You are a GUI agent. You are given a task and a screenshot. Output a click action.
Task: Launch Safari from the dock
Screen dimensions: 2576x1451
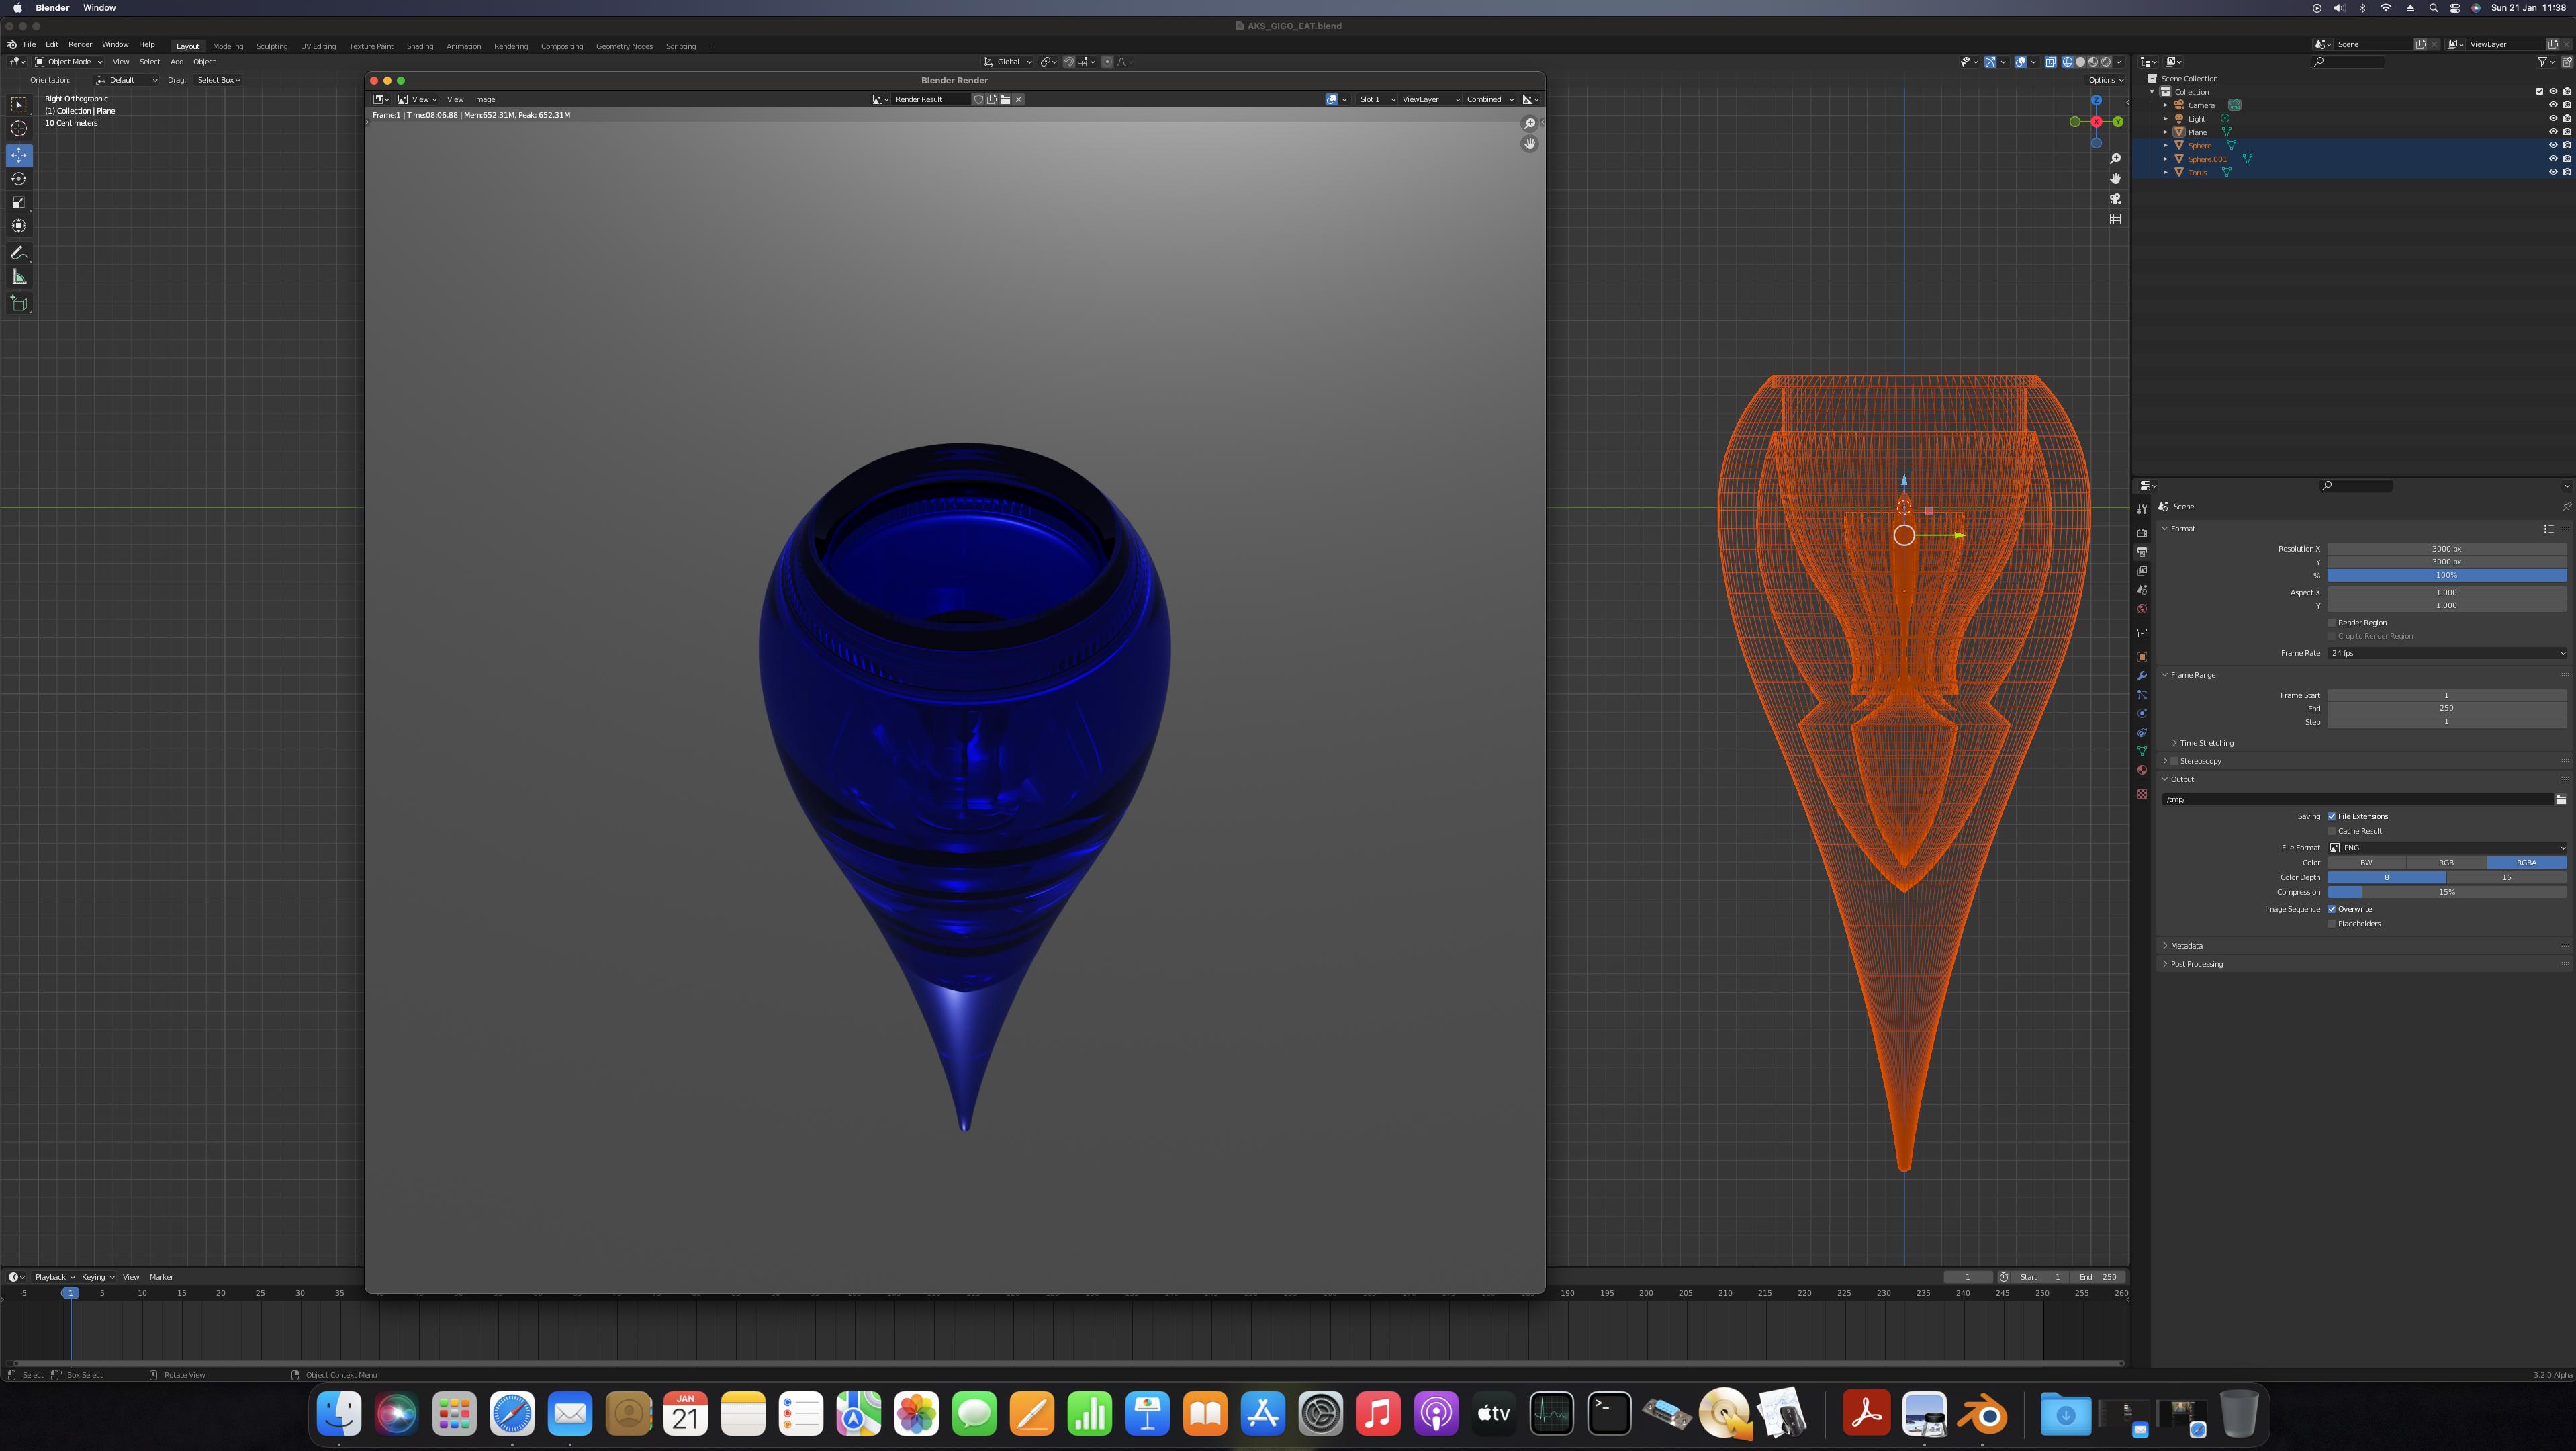coord(512,1414)
